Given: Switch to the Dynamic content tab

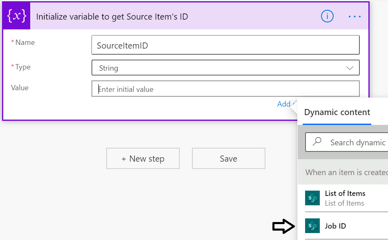Looking at the screenshot, I should coord(337,112).
